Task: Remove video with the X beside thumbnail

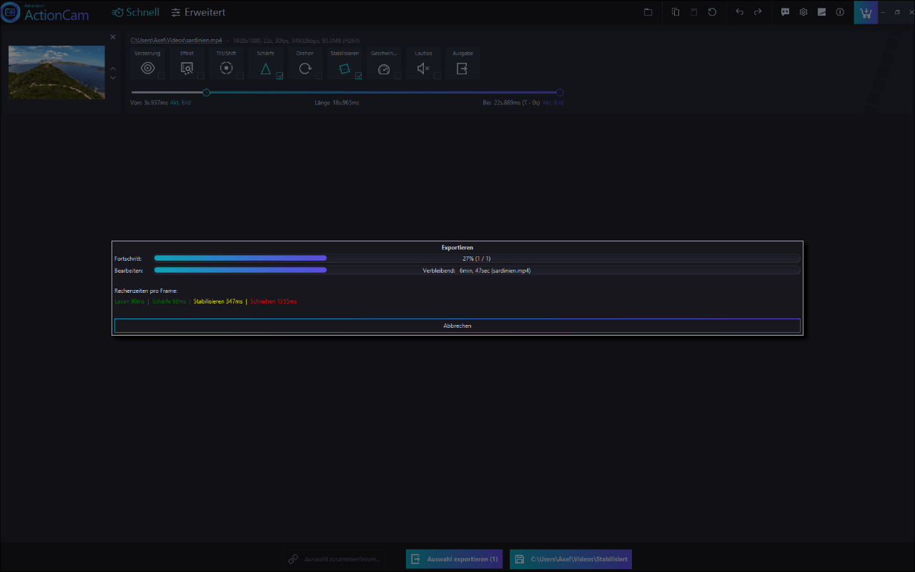Action: click(113, 37)
